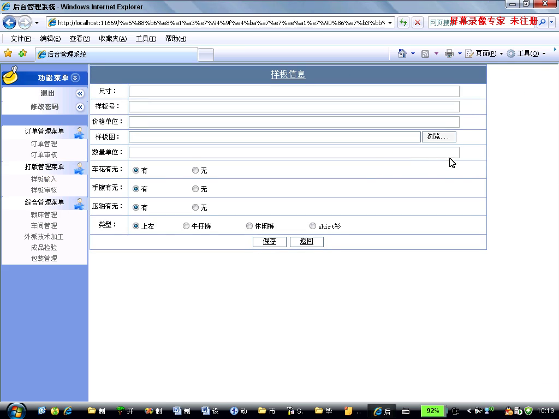Viewport: 559px width, 419px height.
Task: Select the shirt衫 type radio
Action: tap(313, 226)
